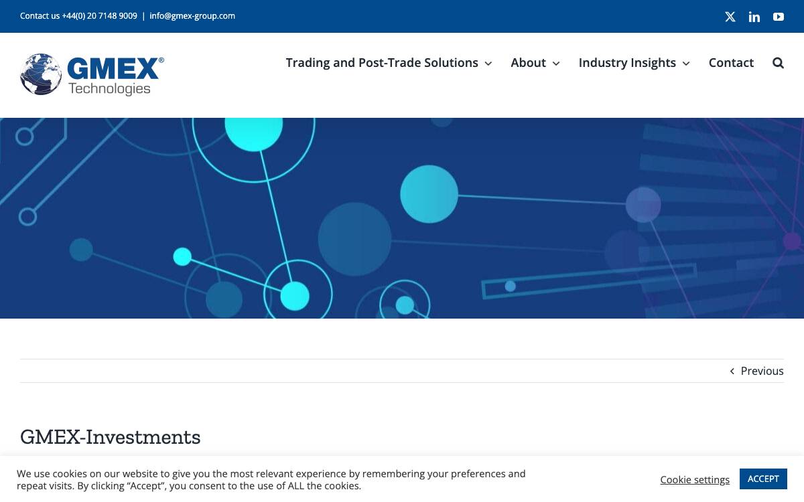Click the search magnifier icon

click(x=778, y=63)
